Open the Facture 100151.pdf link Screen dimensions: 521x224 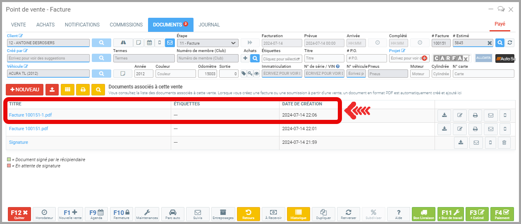pos(29,129)
